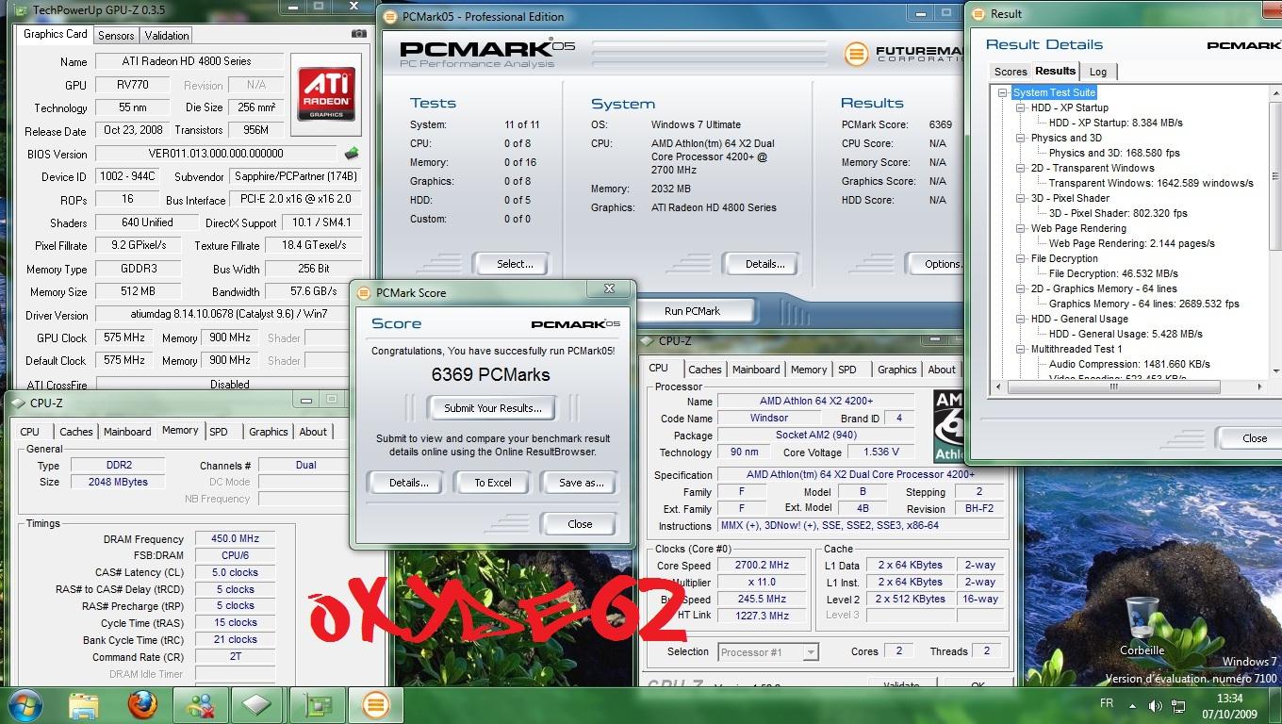Switch to the Validation tab in GPU-Z

[x=167, y=35]
